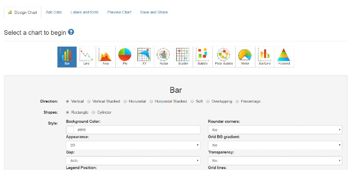Select Horizontal direction option

pyautogui.click(x=125, y=102)
